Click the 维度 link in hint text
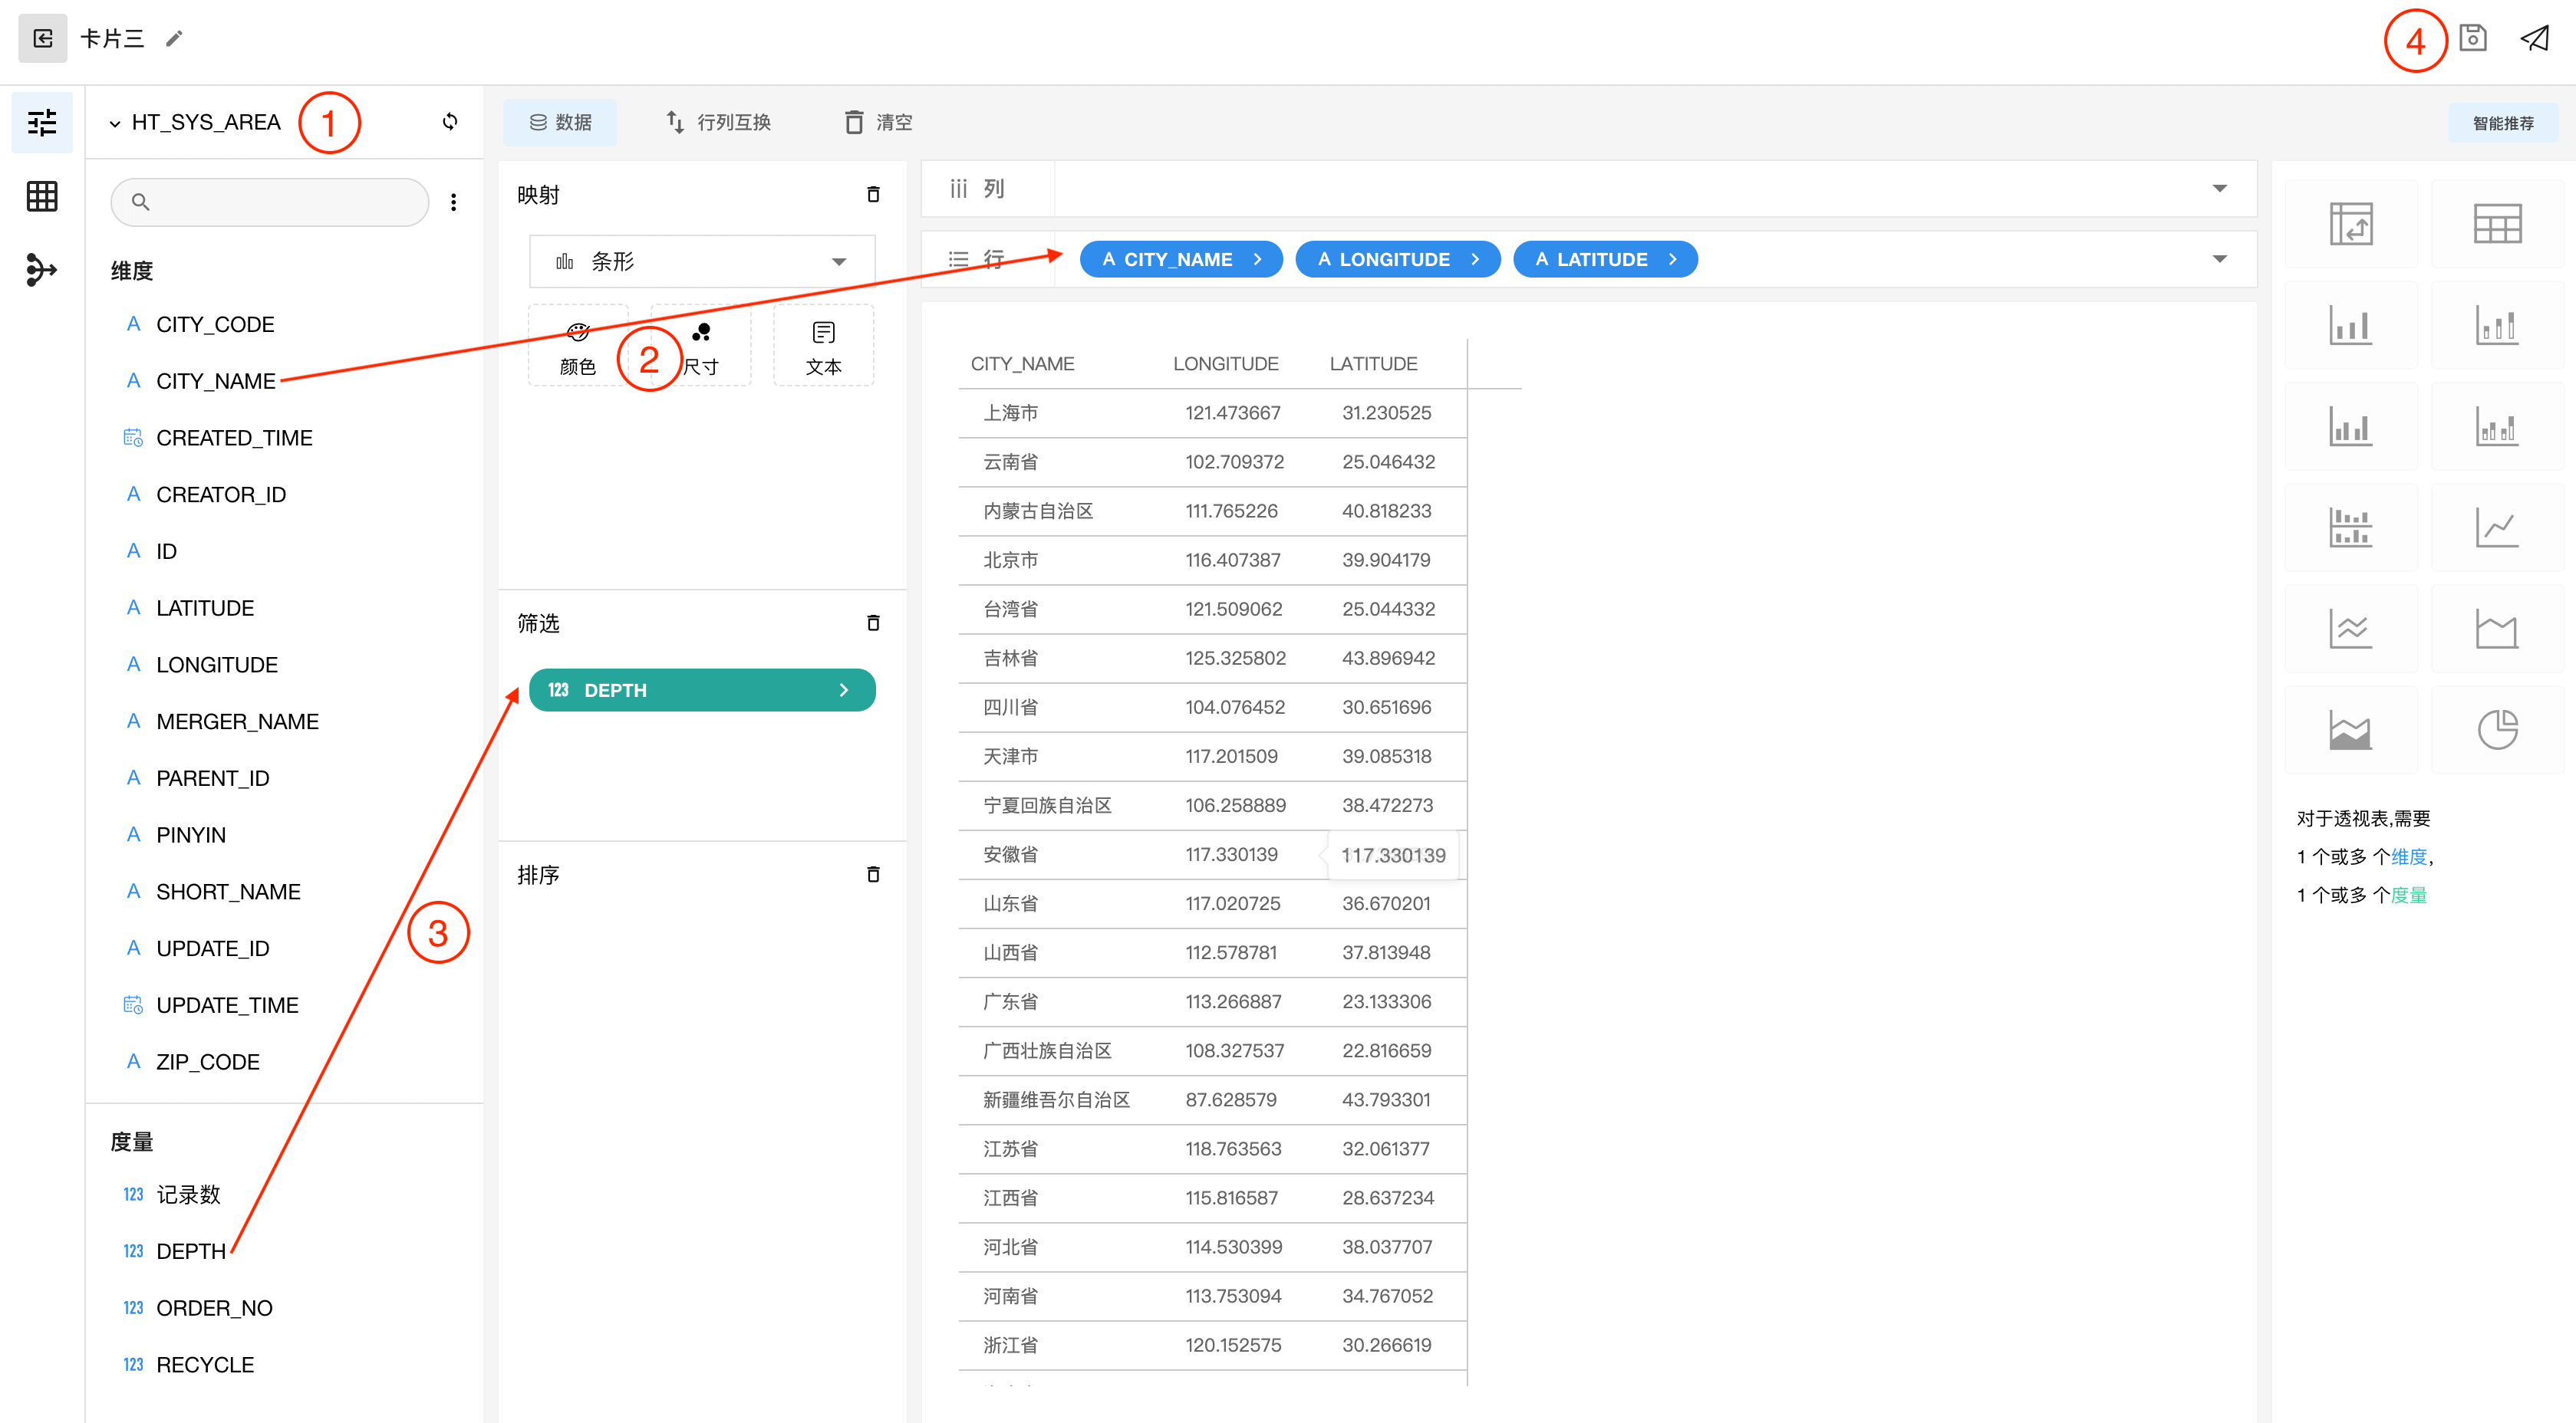 [2408, 857]
